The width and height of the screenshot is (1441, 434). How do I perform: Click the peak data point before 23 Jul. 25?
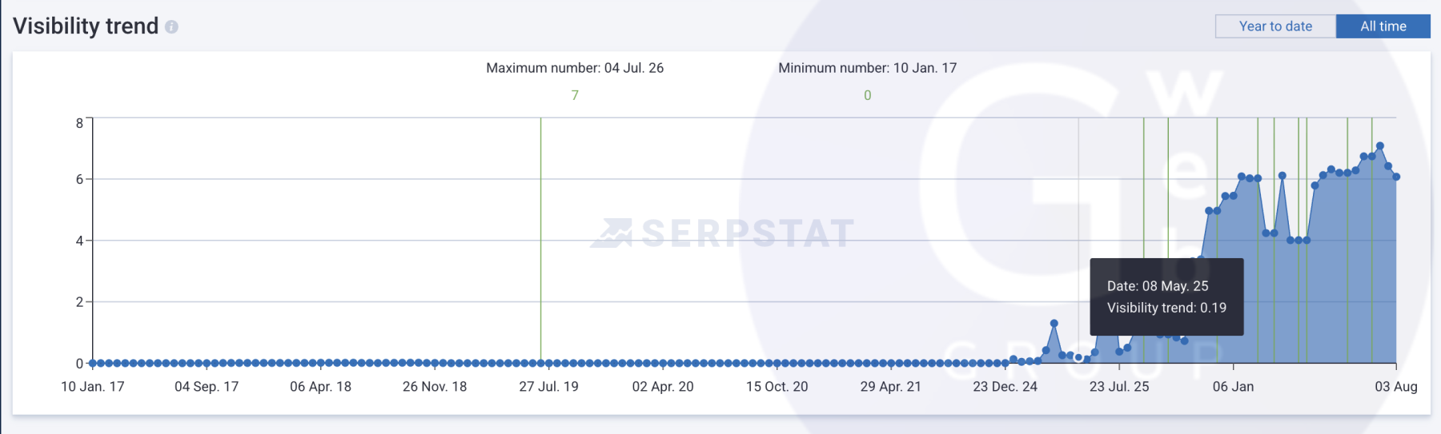(1054, 324)
